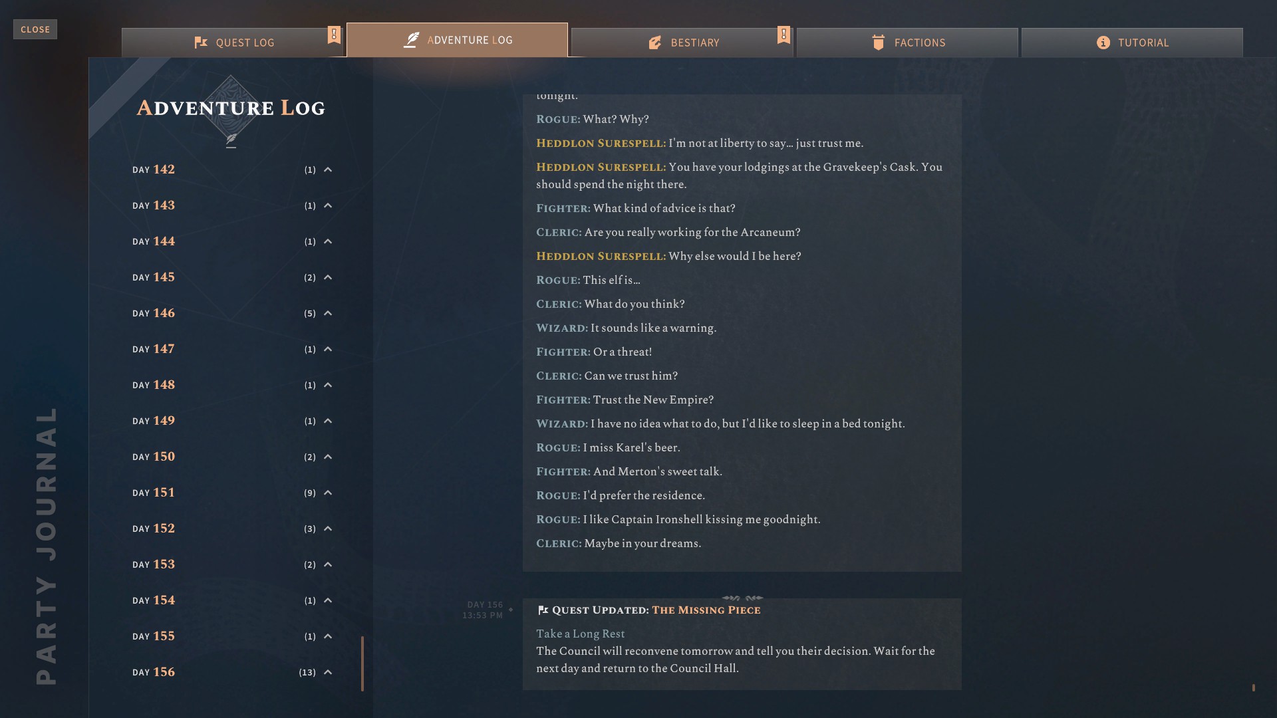Click the 'Adventure Log' panel heading
This screenshot has width=1277, height=718.
pos(231,108)
